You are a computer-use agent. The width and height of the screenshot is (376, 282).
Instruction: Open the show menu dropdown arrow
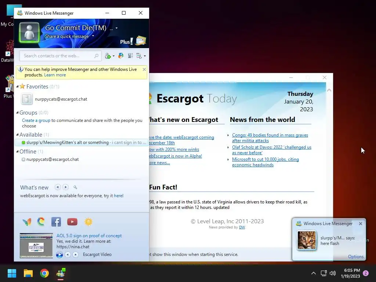click(145, 56)
